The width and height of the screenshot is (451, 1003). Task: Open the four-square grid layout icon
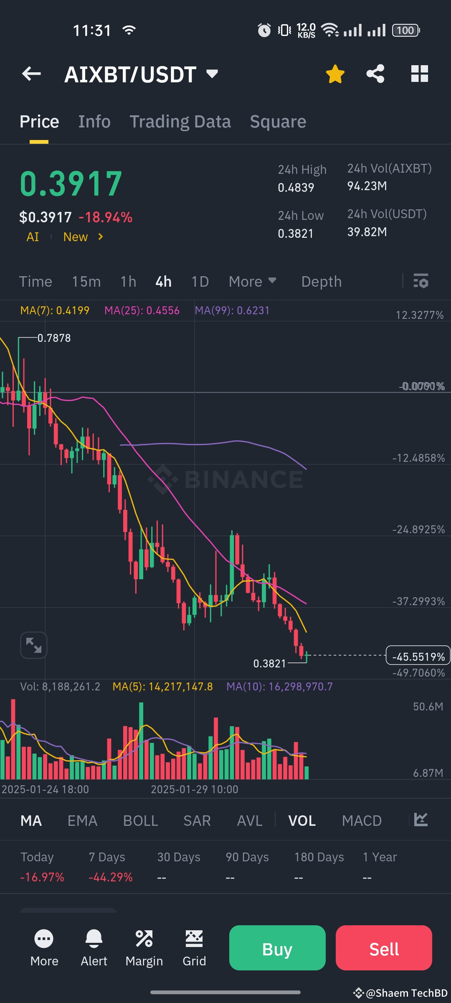(x=419, y=74)
